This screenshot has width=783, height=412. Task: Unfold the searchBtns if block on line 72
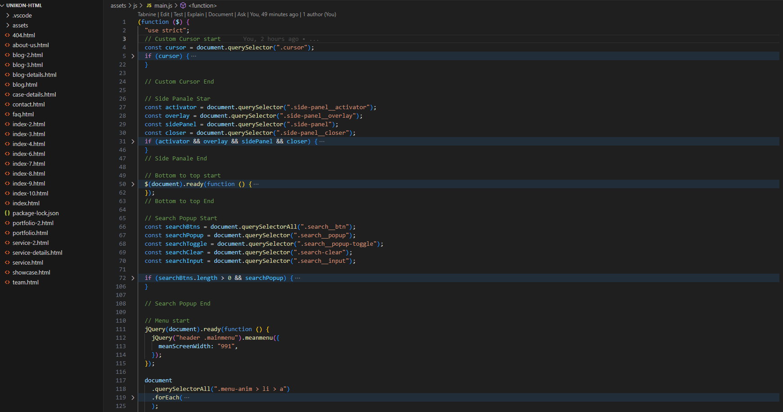click(x=133, y=278)
